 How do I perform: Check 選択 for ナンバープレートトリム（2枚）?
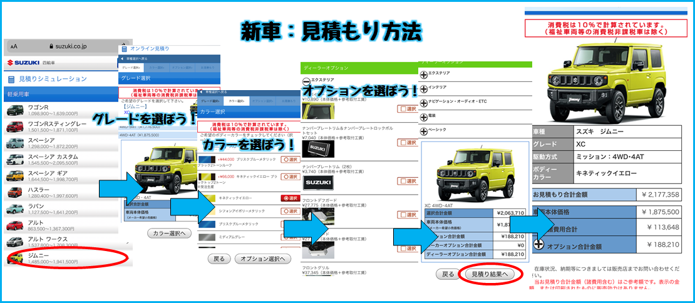click(x=407, y=180)
